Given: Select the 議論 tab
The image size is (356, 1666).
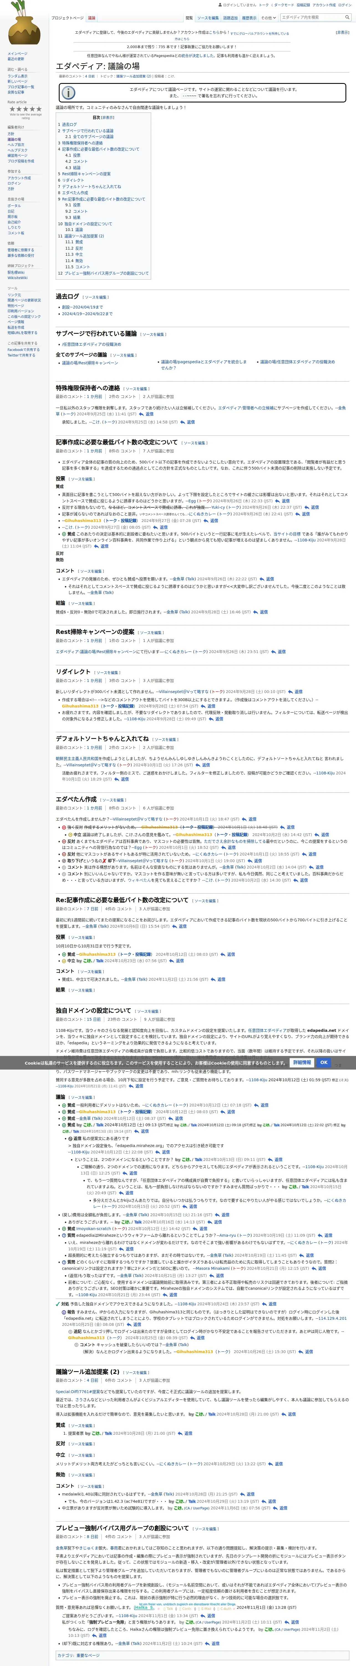Looking at the screenshot, I should (x=92, y=18).
